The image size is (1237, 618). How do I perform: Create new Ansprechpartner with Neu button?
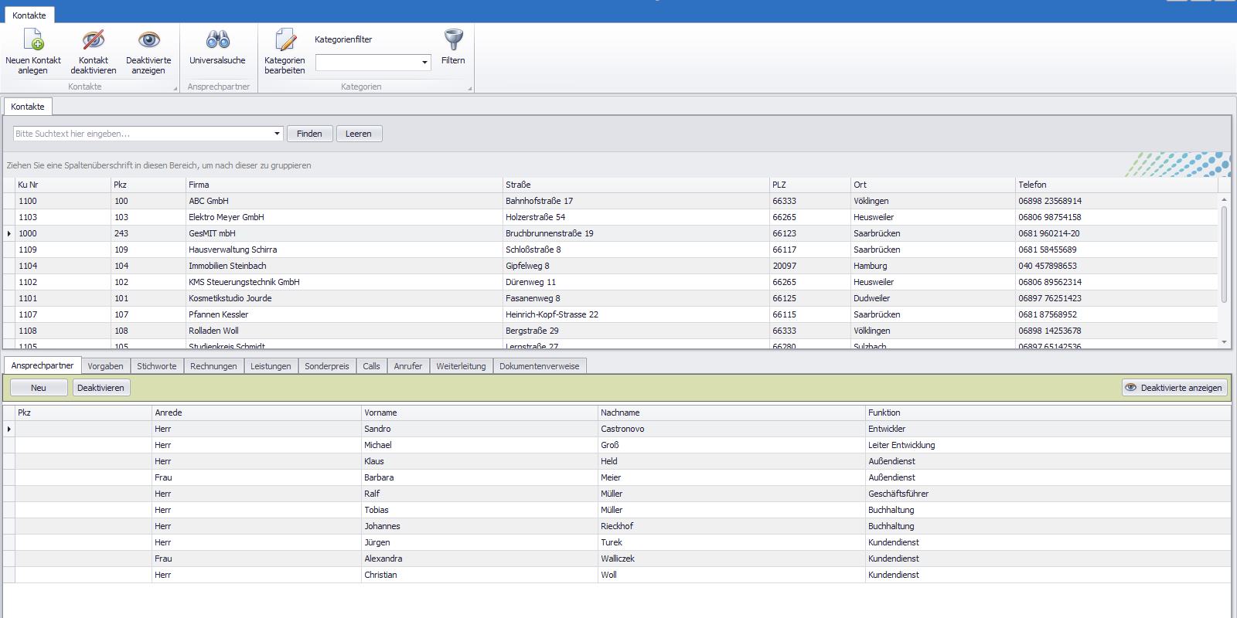point(39,388)
